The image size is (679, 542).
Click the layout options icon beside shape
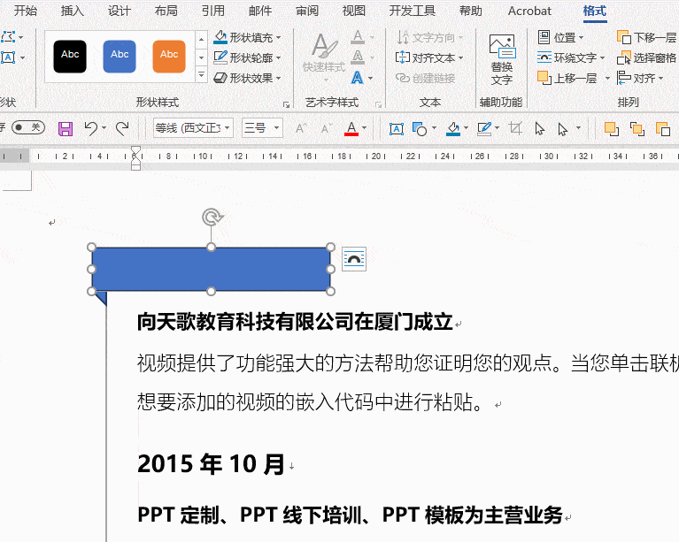(x=354, y=259)
